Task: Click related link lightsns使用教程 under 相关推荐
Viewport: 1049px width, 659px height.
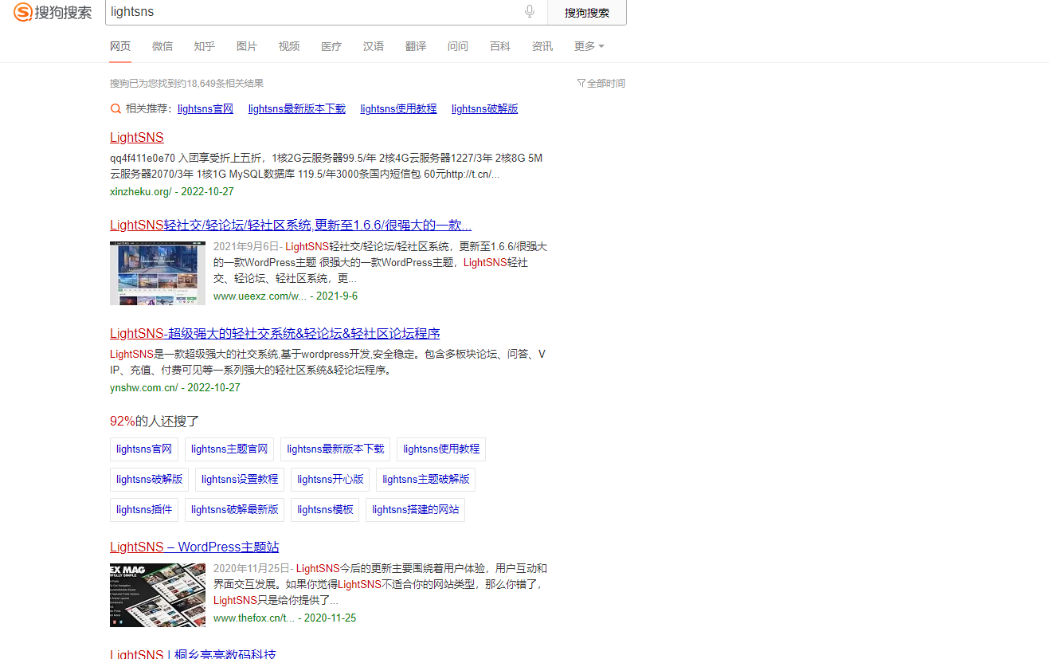Action: pos(398,108)
